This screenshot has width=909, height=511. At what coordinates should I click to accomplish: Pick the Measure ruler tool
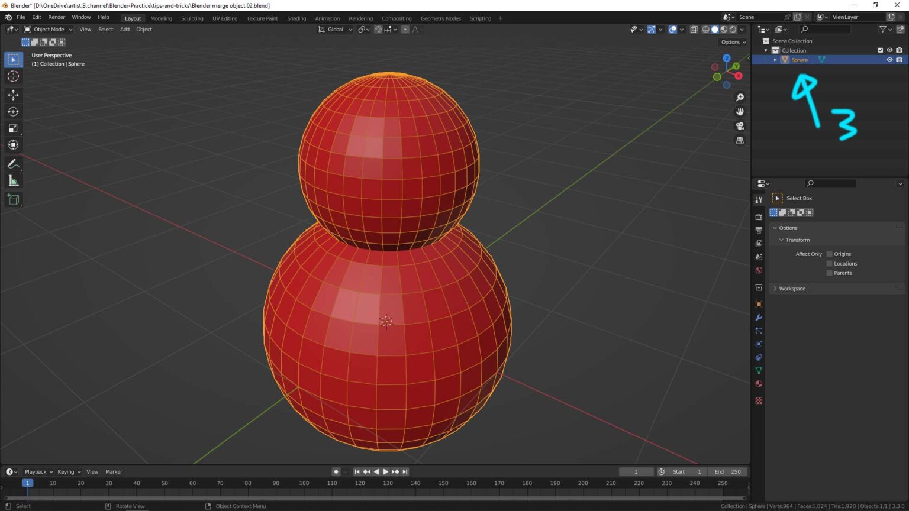13,181
